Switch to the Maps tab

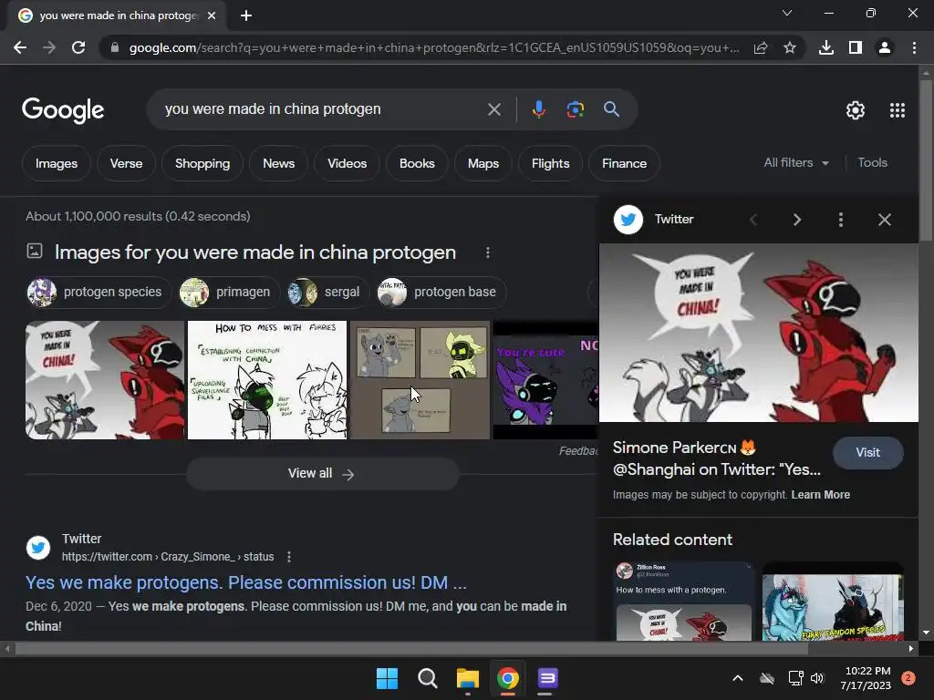coord(483,163)
